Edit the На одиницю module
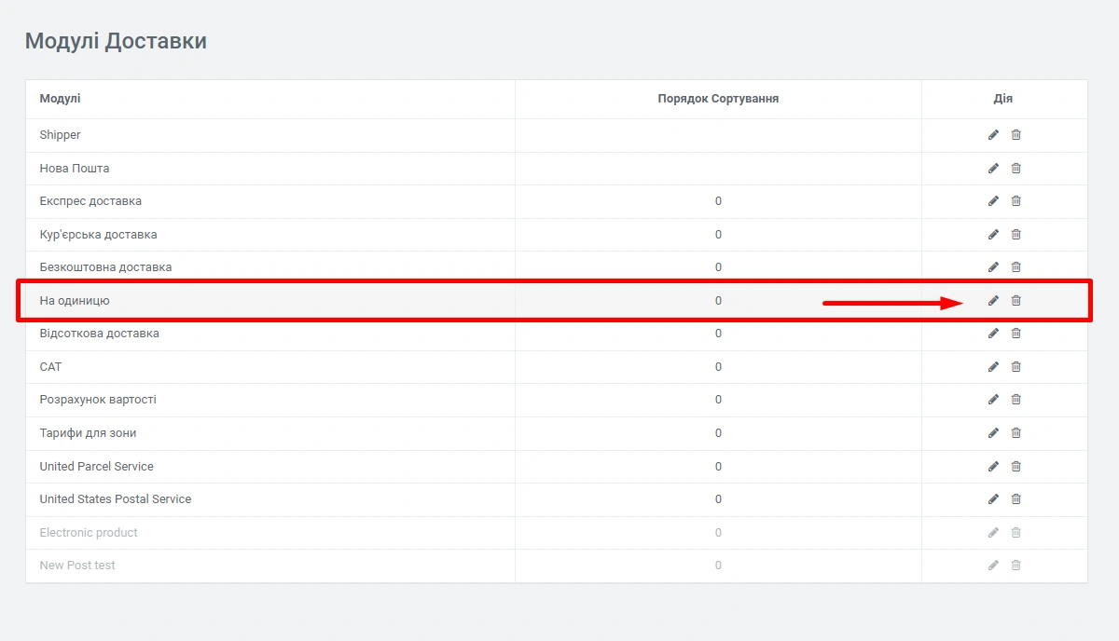The height and width of the screenshot is (641, 1119). point(993,300)
